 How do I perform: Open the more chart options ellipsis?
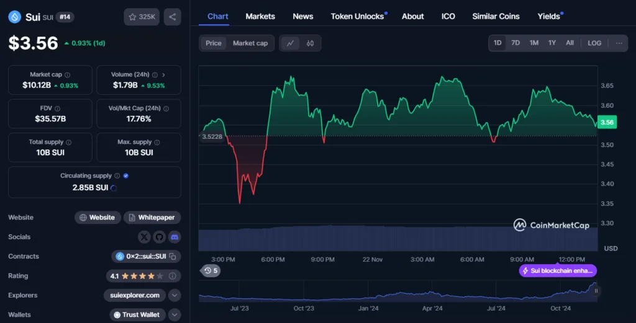tap(619, 43)
